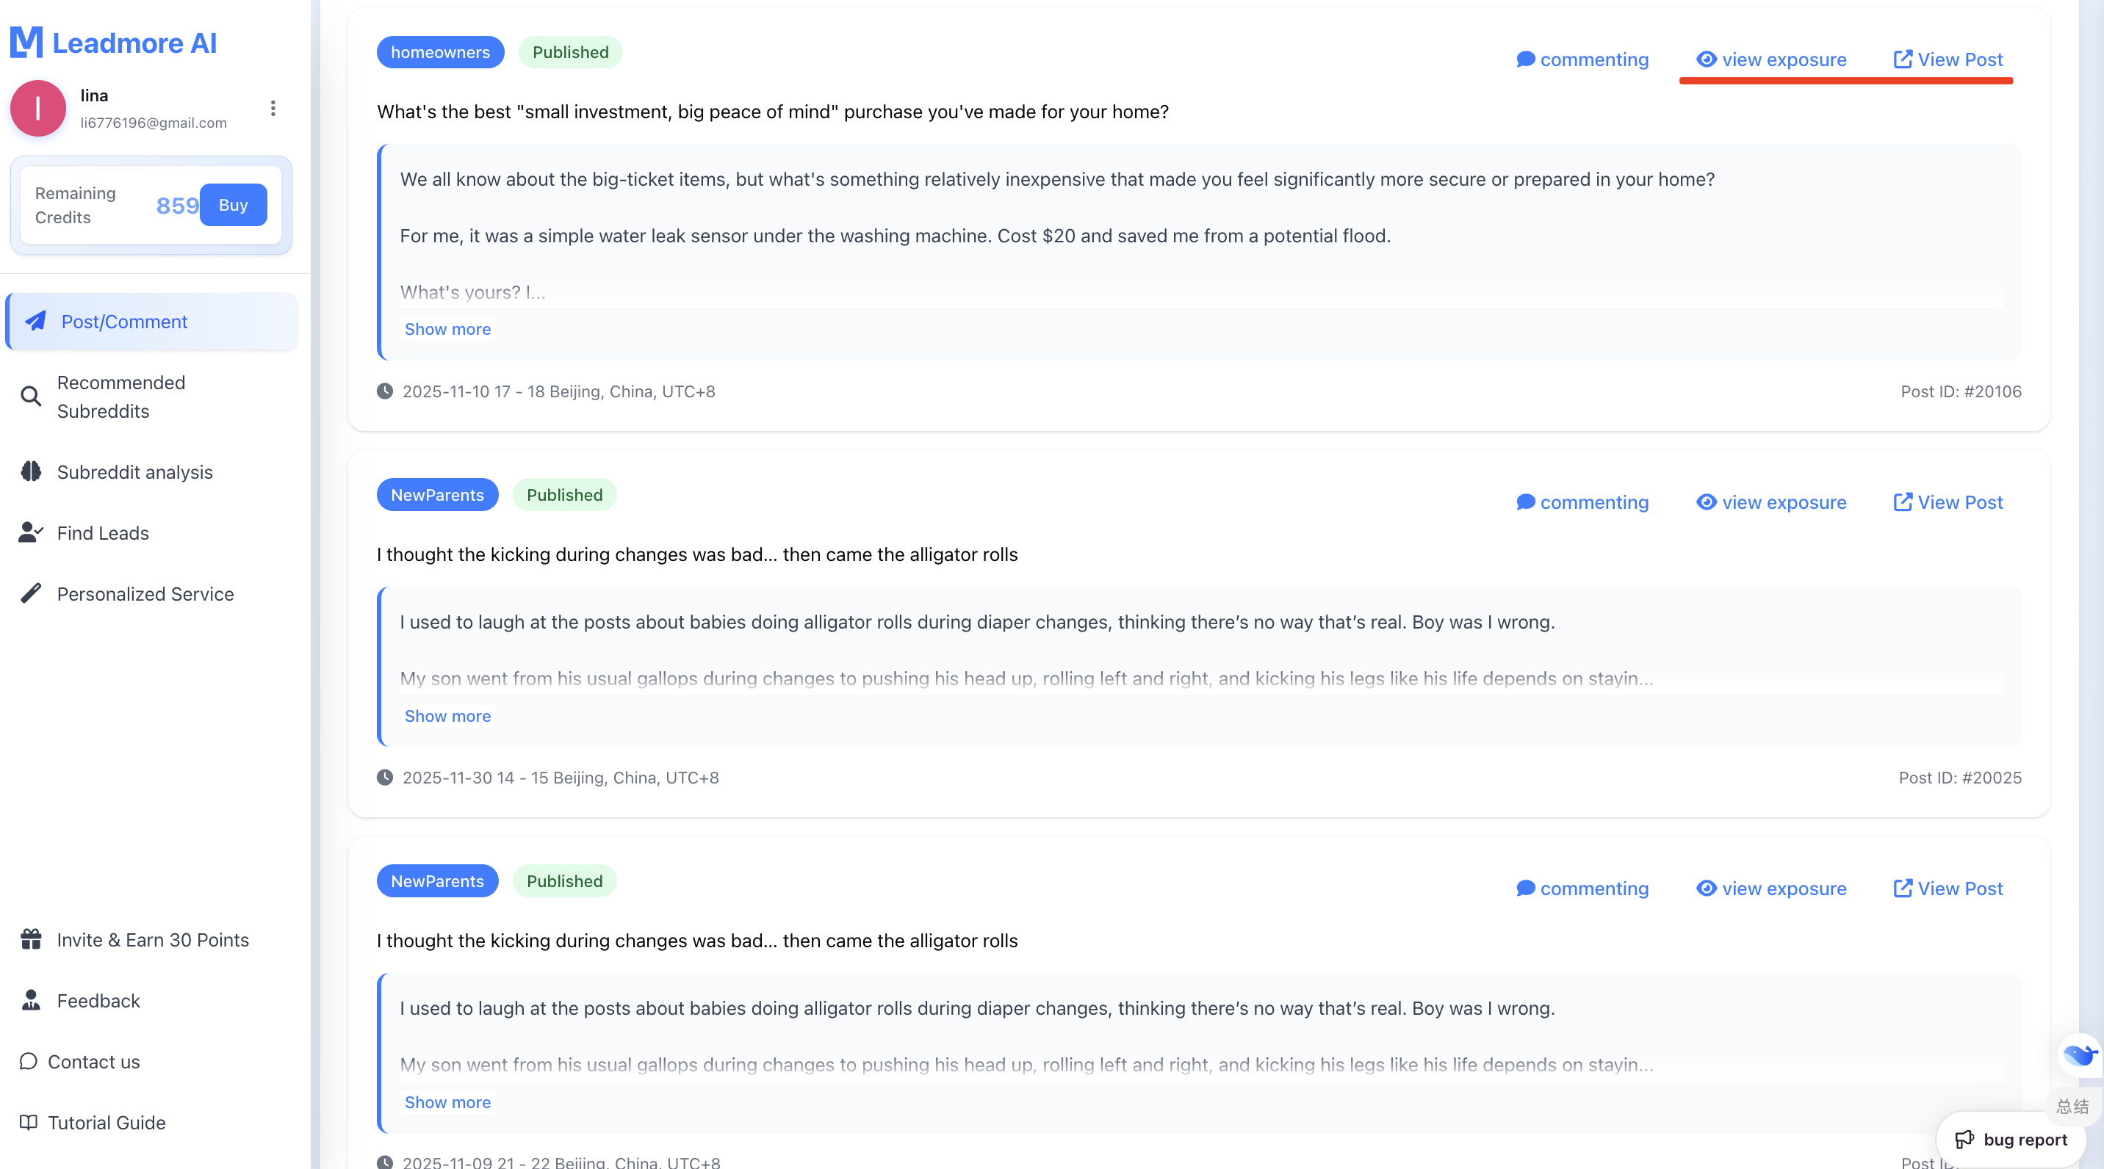2104x1169 pixels.
Task: Click the Feedback person icon
Action: tap(31, 1001)
